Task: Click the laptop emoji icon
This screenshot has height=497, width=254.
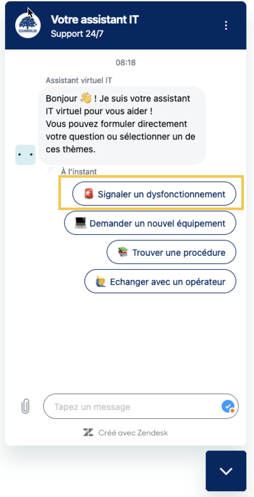Action: pos(81,223)
